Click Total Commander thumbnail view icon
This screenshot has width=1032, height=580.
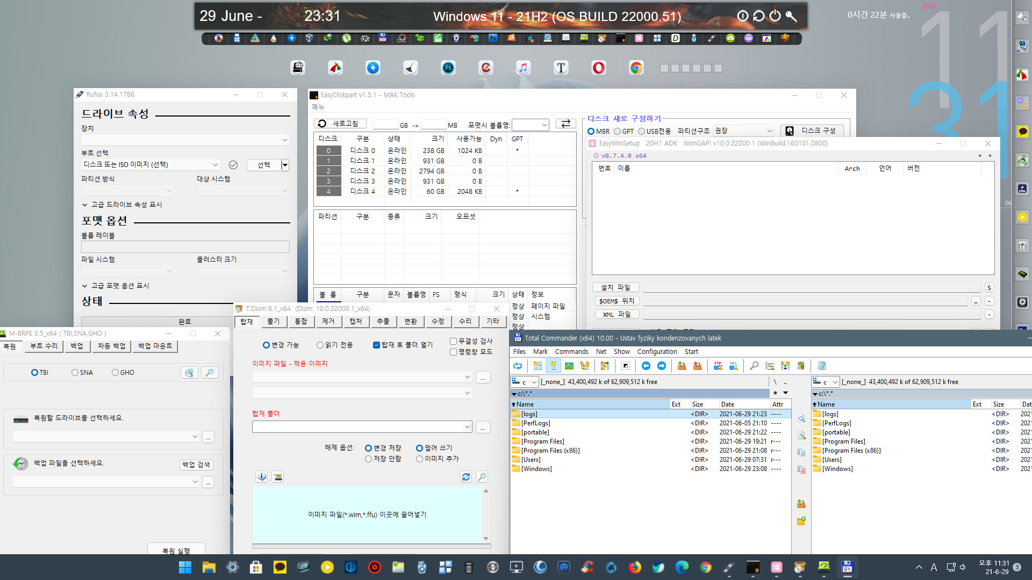(569, 366)
